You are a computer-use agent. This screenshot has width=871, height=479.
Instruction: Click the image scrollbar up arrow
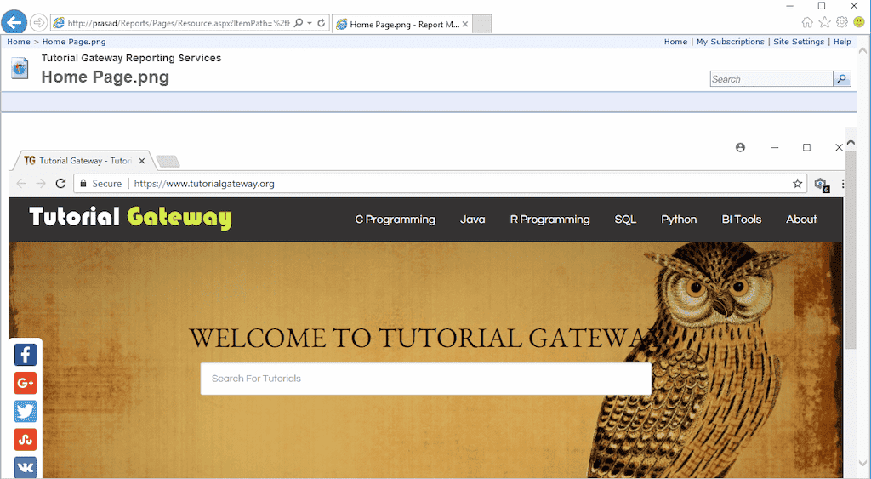[x=851, y=143]
